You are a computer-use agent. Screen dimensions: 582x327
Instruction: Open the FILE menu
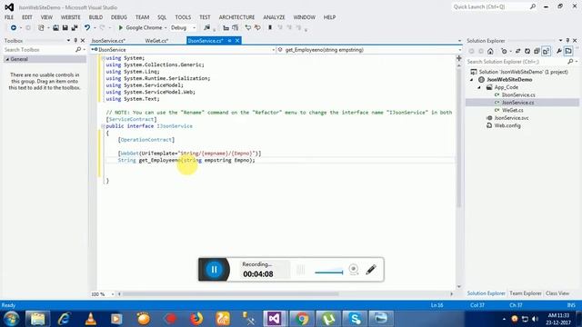9,17
